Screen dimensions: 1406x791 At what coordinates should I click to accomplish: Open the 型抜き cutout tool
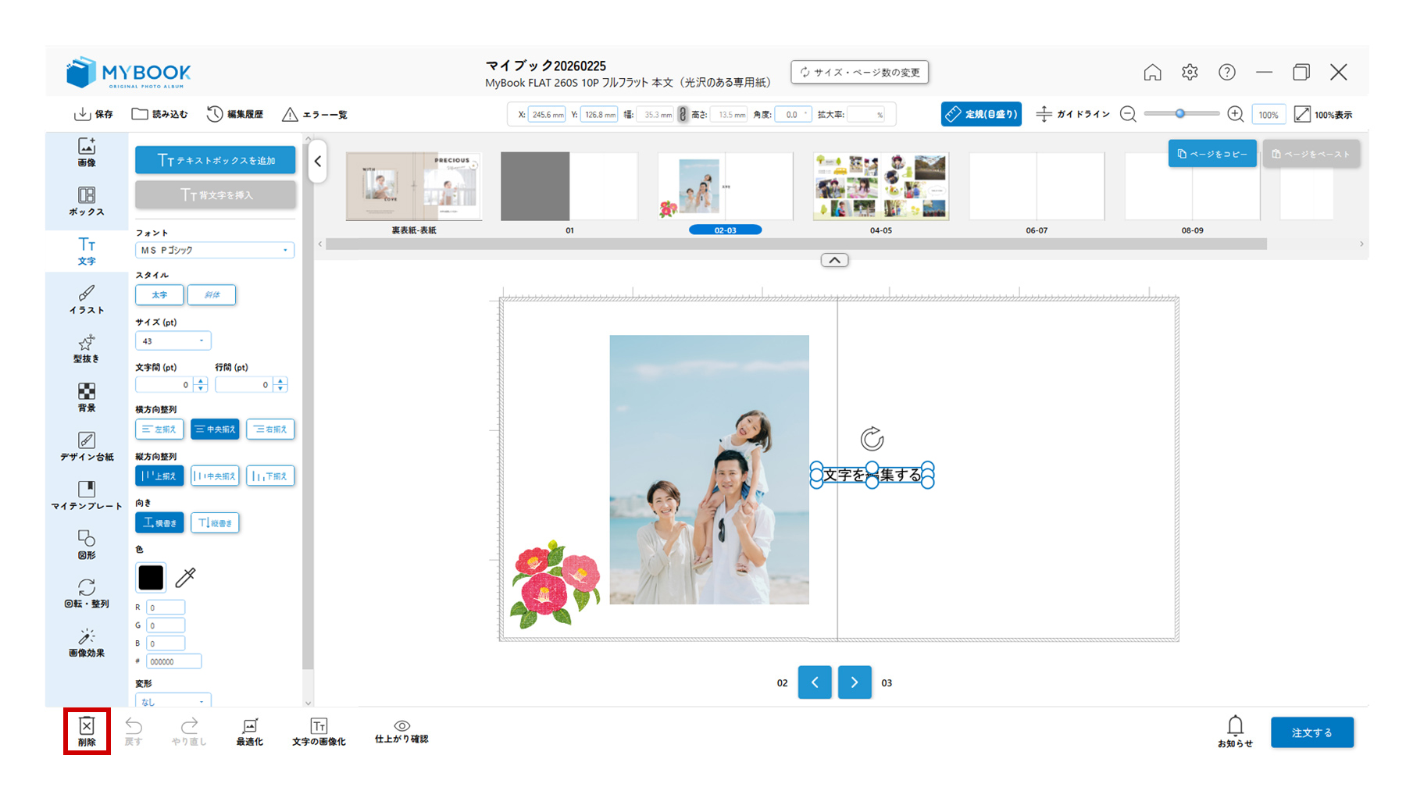(87, 348)
